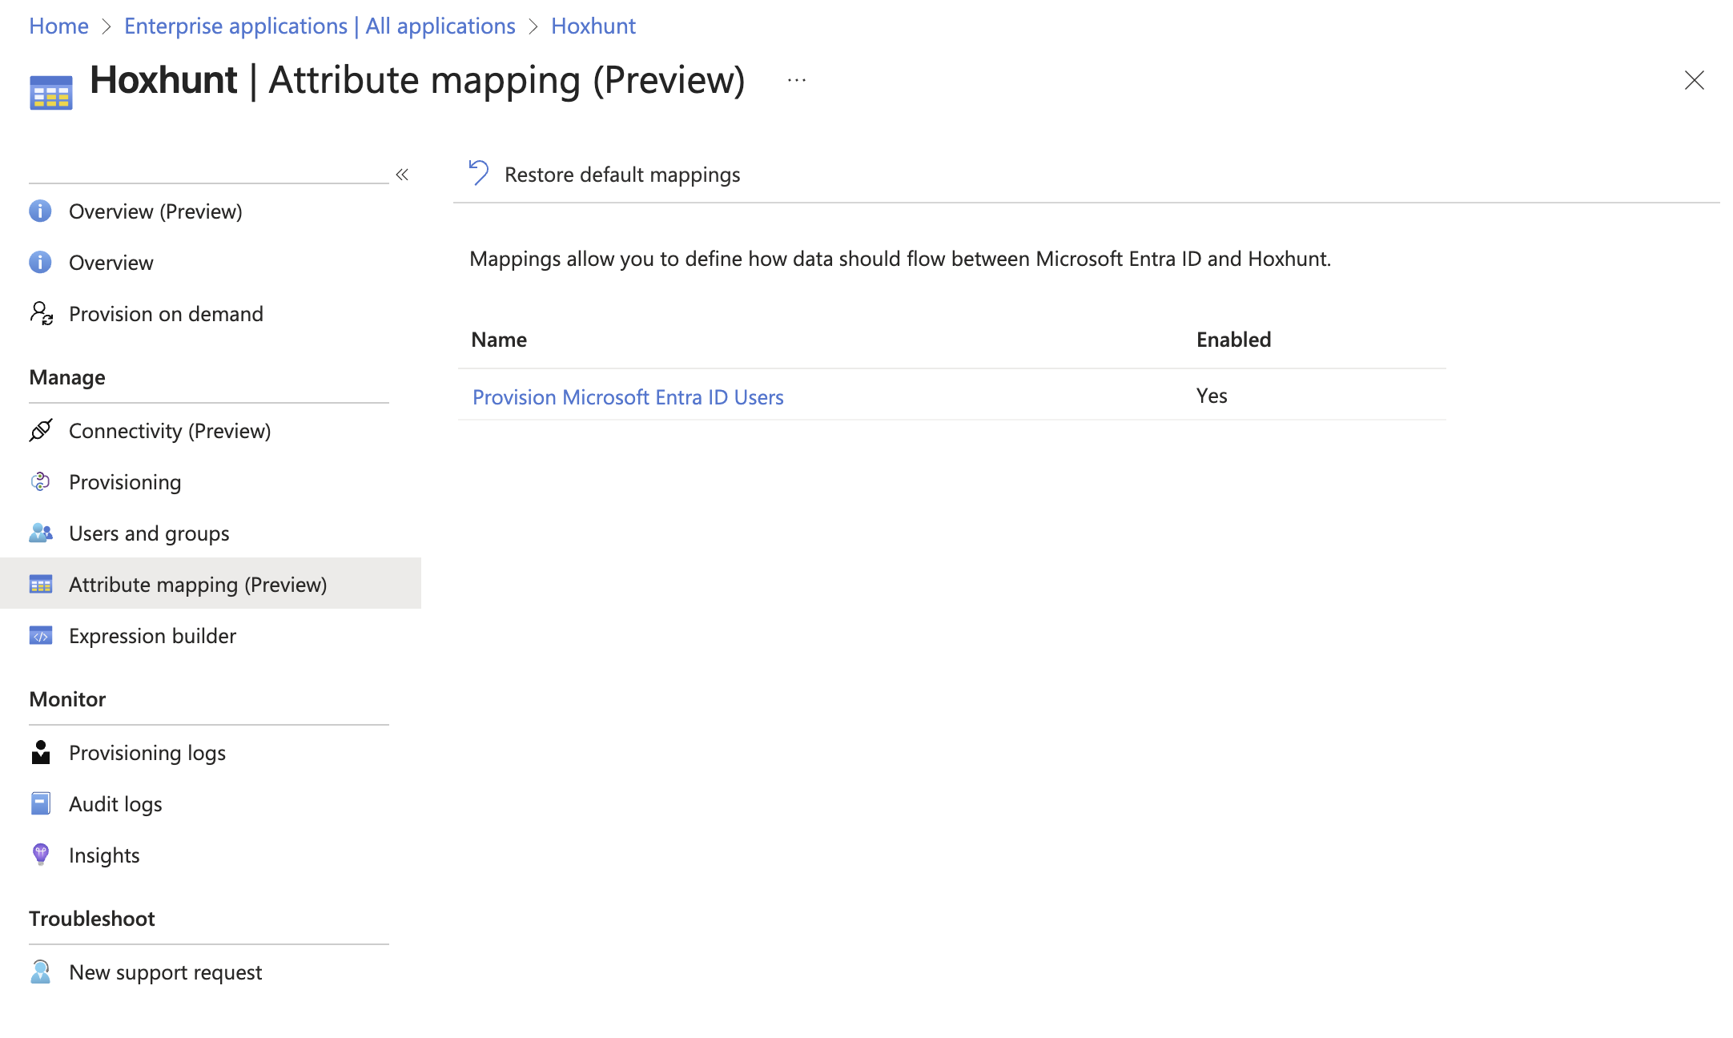The image size is (1733, 1038).
Task: Click the Hoxhunt breadcrumb link
Action: coord(593,26)
